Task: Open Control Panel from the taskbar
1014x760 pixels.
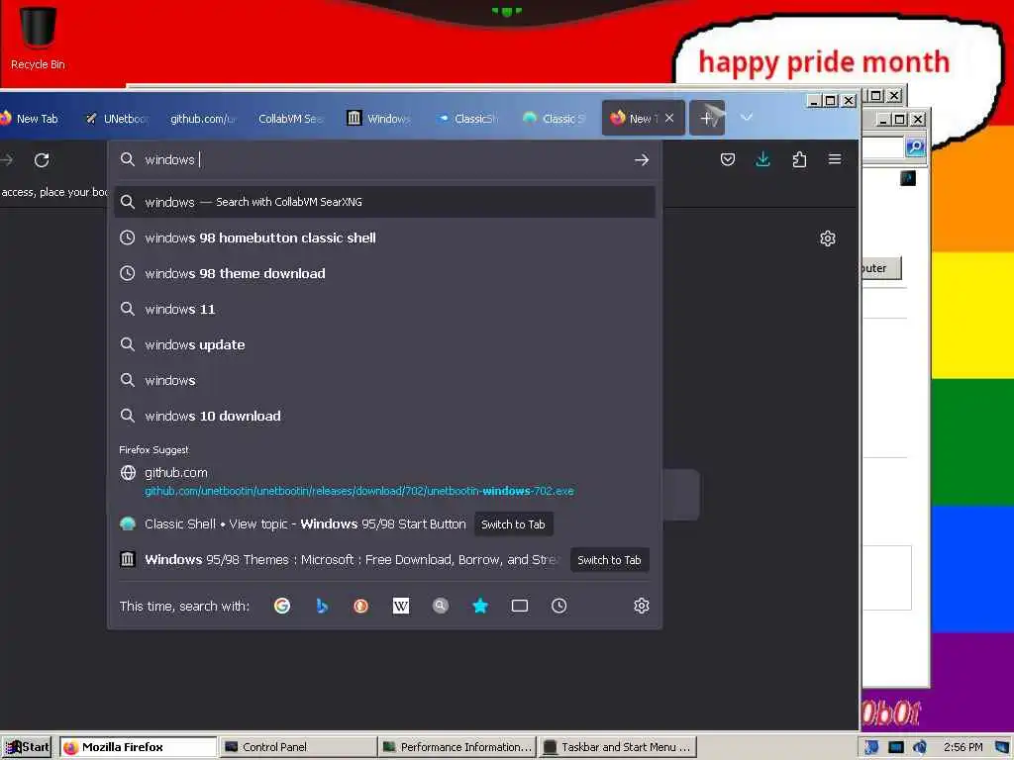Action: coord(298,747)
